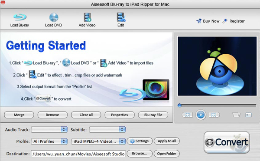Start conversion with the big Convert button
The width and height of the screenshot is (260, 161).
[x=227, y=142]
